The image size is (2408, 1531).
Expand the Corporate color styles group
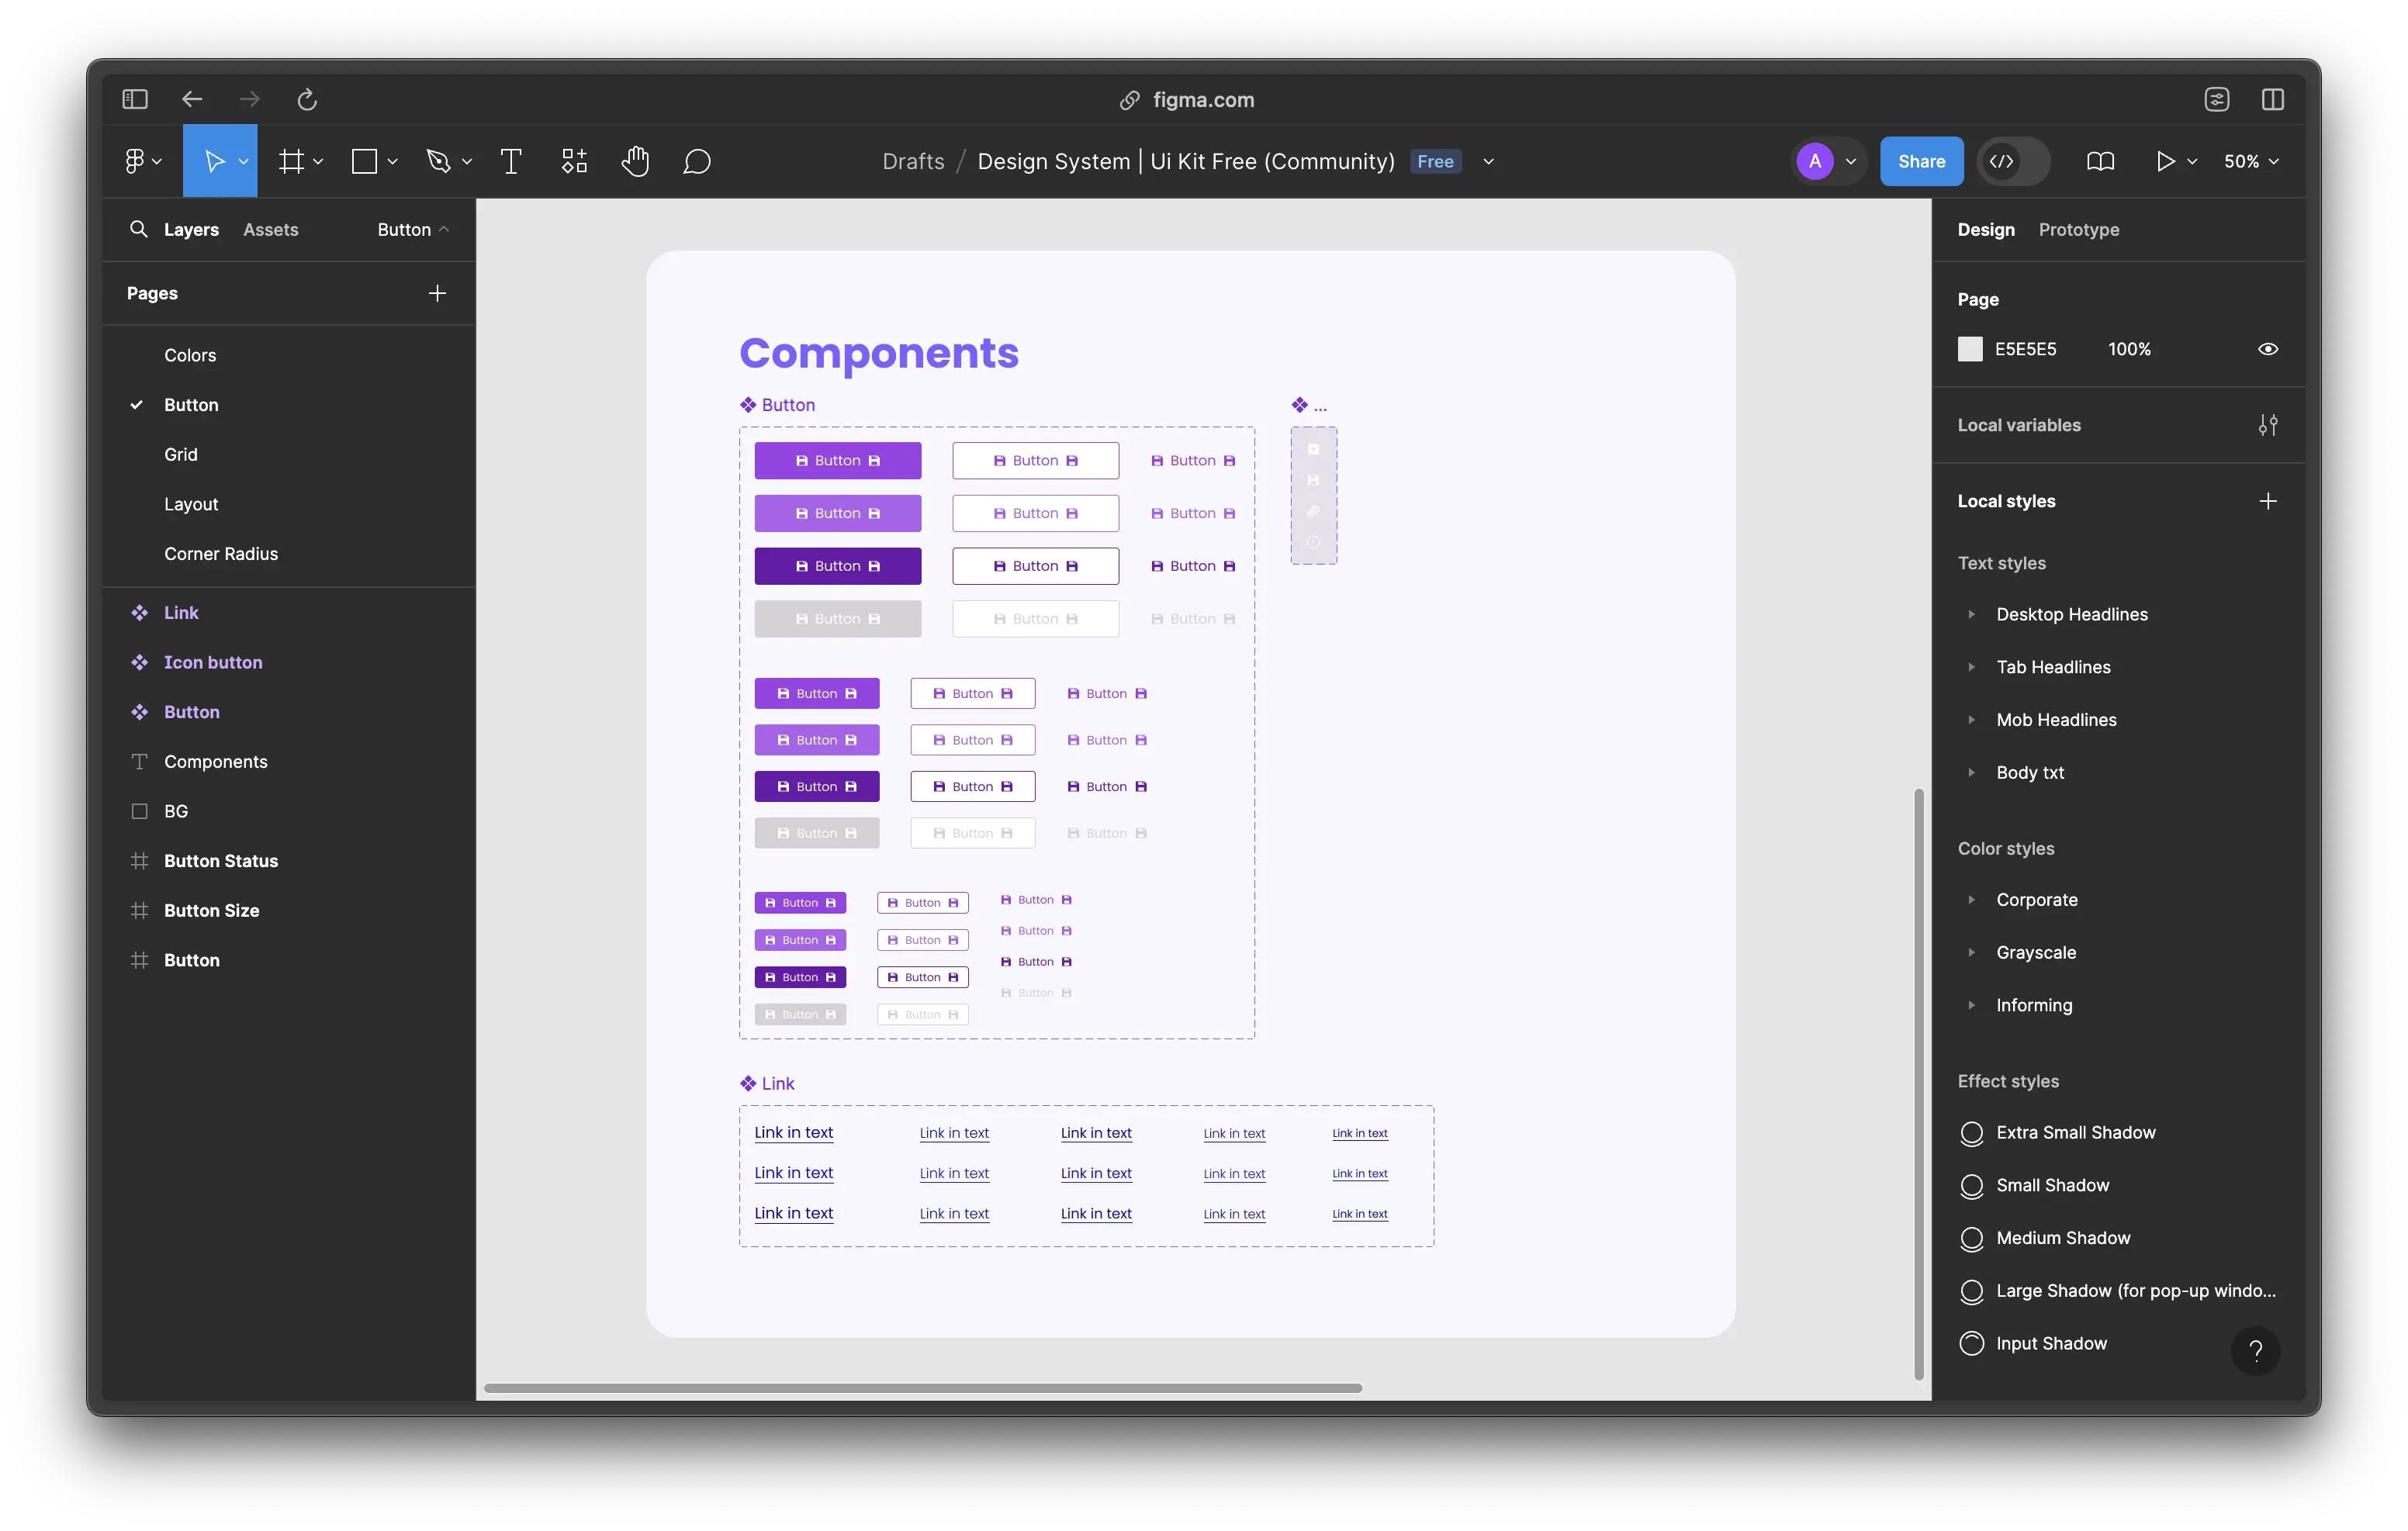[1971, 900]
